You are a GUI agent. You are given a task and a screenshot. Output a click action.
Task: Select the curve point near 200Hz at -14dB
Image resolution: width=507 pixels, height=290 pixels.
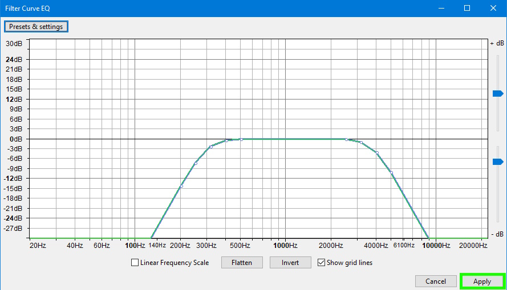pyautogui.click(x=181, y=187)
